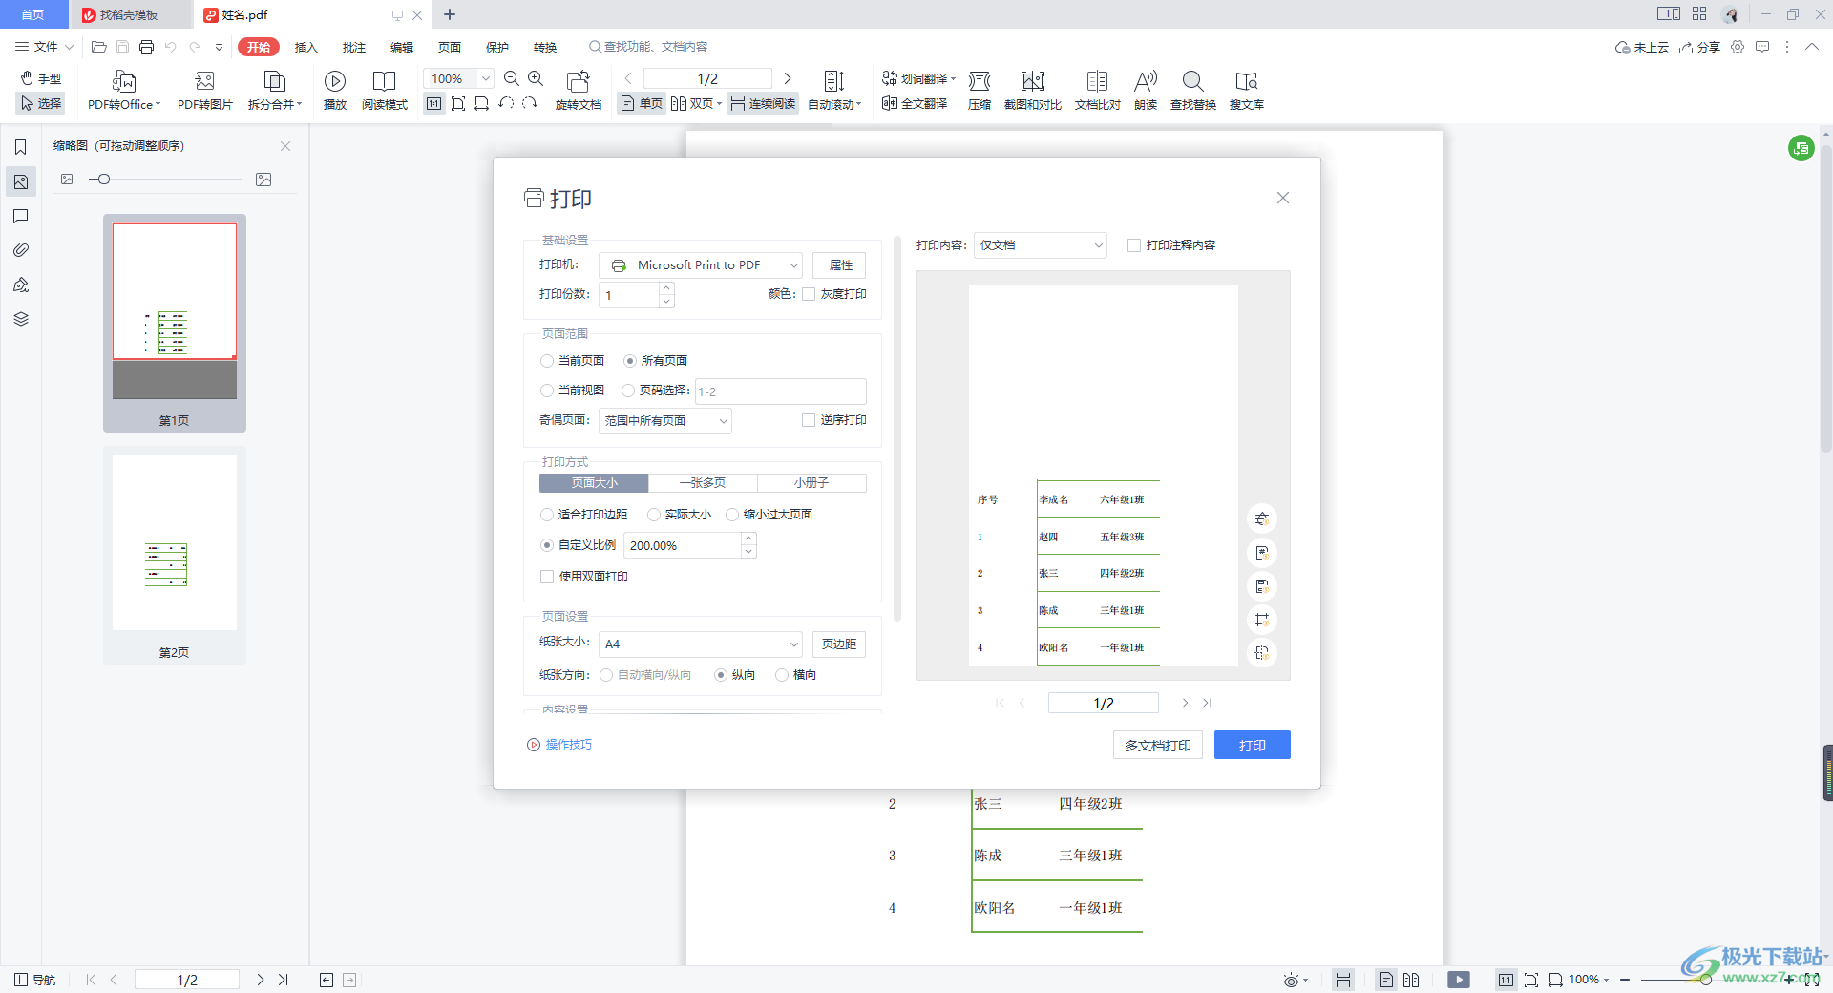The width and height of the screenshot is (1833, 993).
Task: Click the 拆分合并 split-merge icon
Action: click(274, 81)
